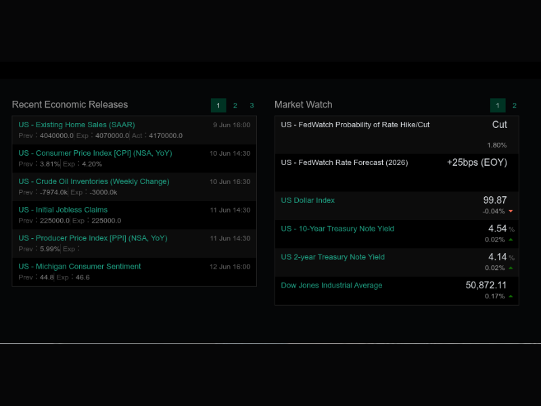Go to page 3 of Recent Economic Releases
541x406 pixels.
[x=252, y=106]
